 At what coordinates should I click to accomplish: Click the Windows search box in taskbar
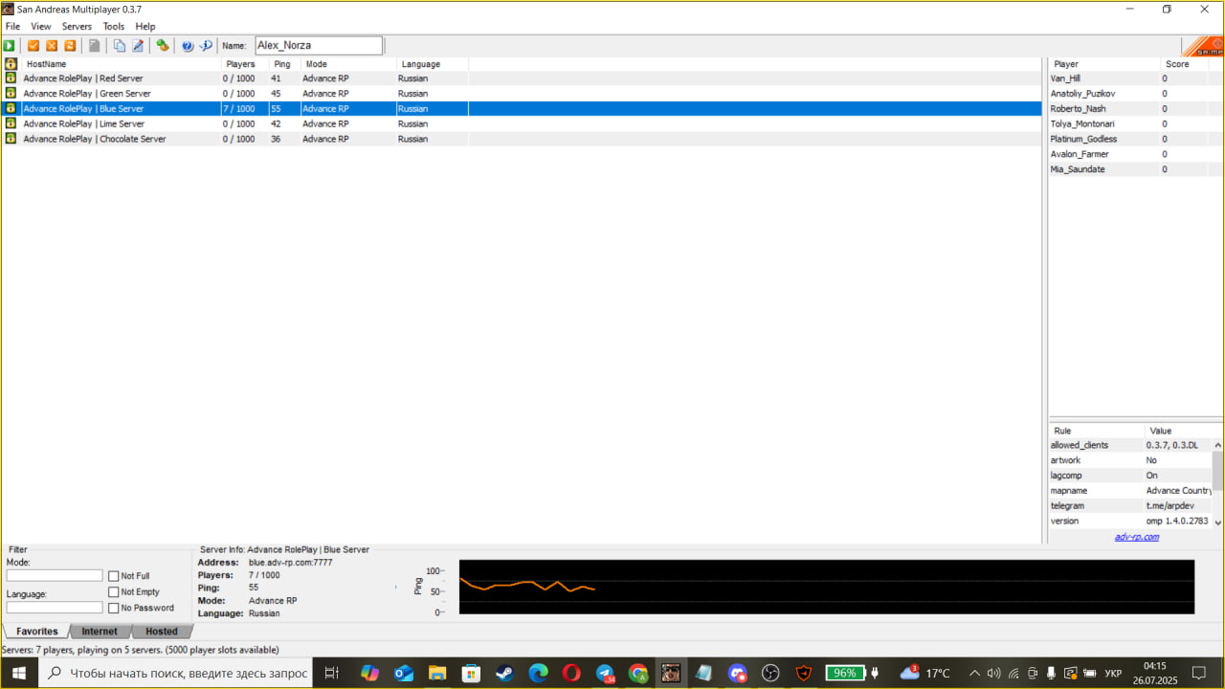pyautogui.click(x=177, y=673)
